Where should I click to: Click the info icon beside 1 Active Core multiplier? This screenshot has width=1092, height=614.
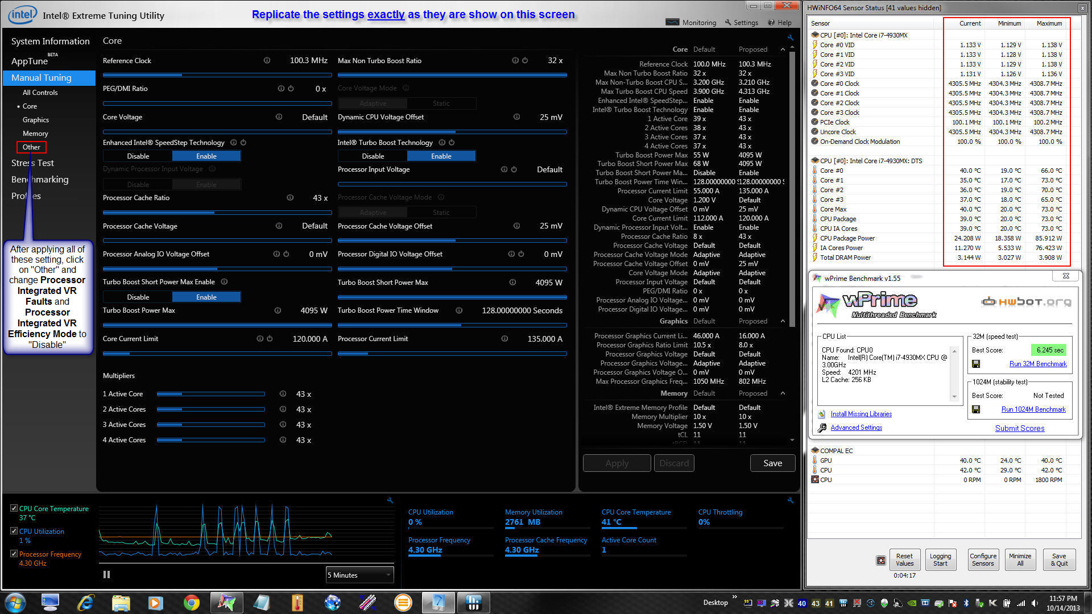pos(283,394)
